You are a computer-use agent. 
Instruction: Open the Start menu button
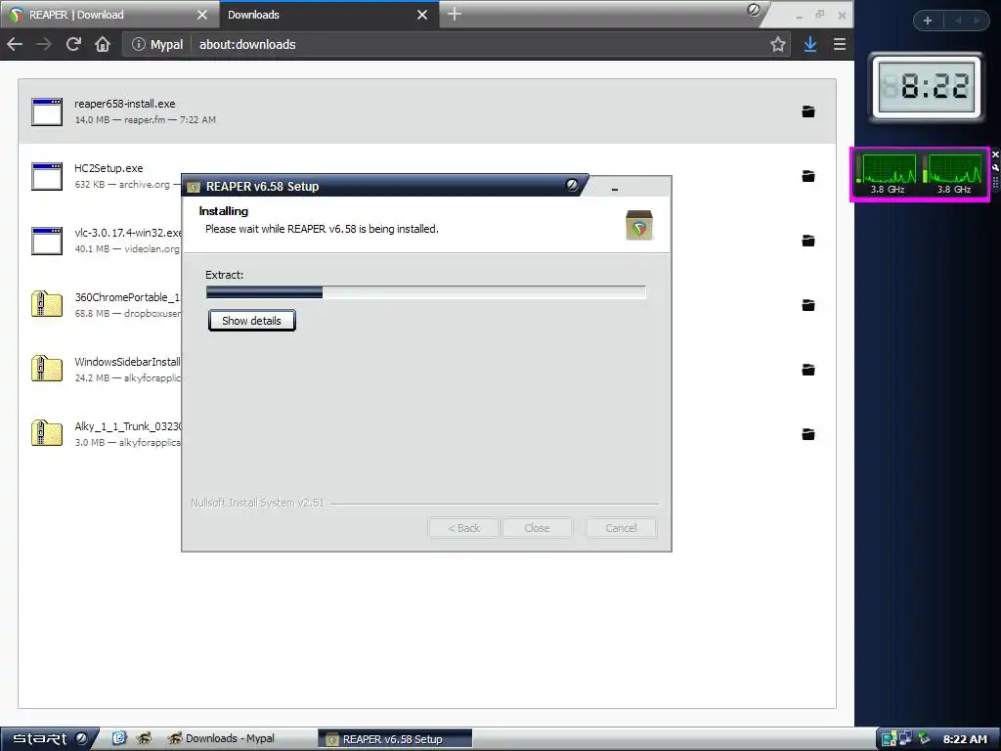[49, 739]
